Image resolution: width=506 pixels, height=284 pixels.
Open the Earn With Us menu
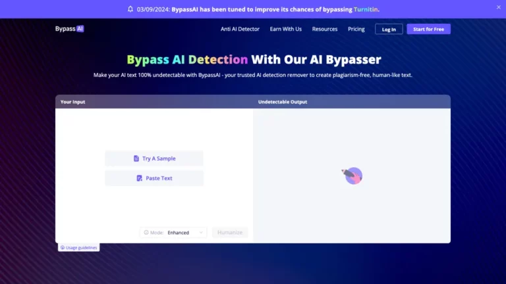point(285,29)
